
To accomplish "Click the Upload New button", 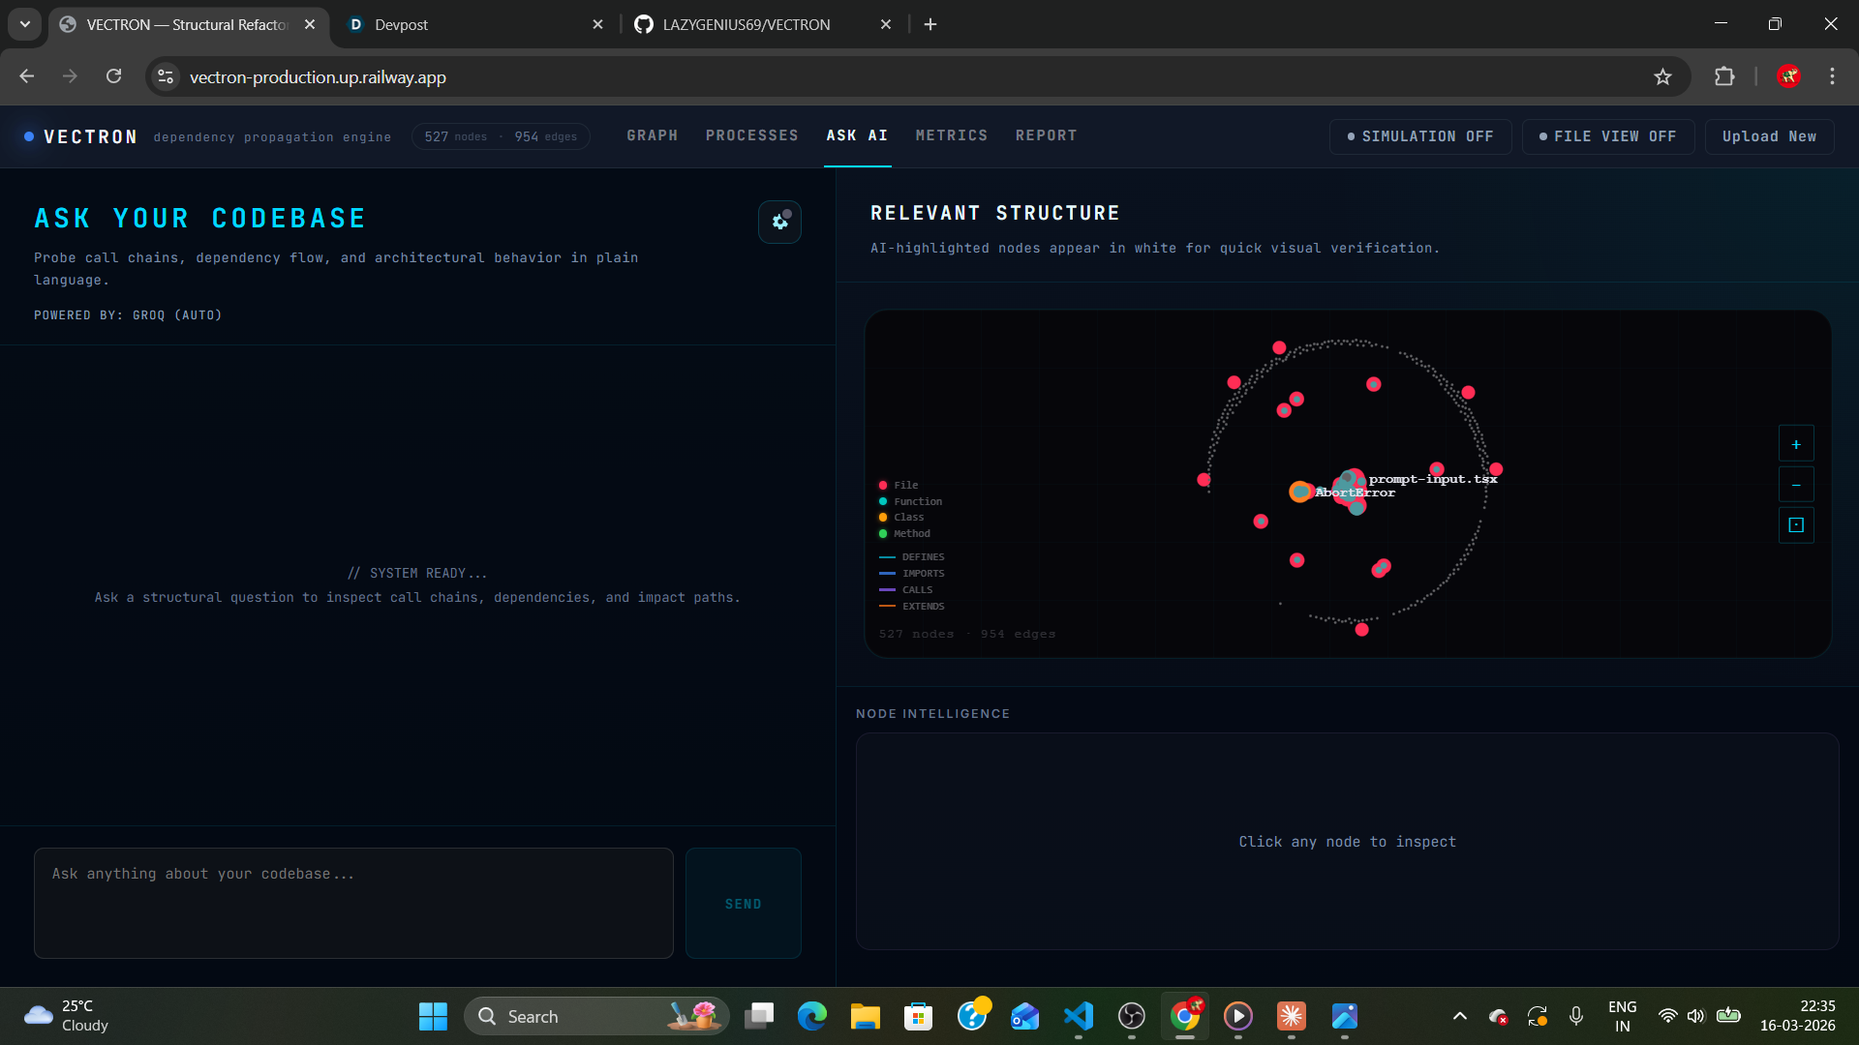I will click(1769, 136).
